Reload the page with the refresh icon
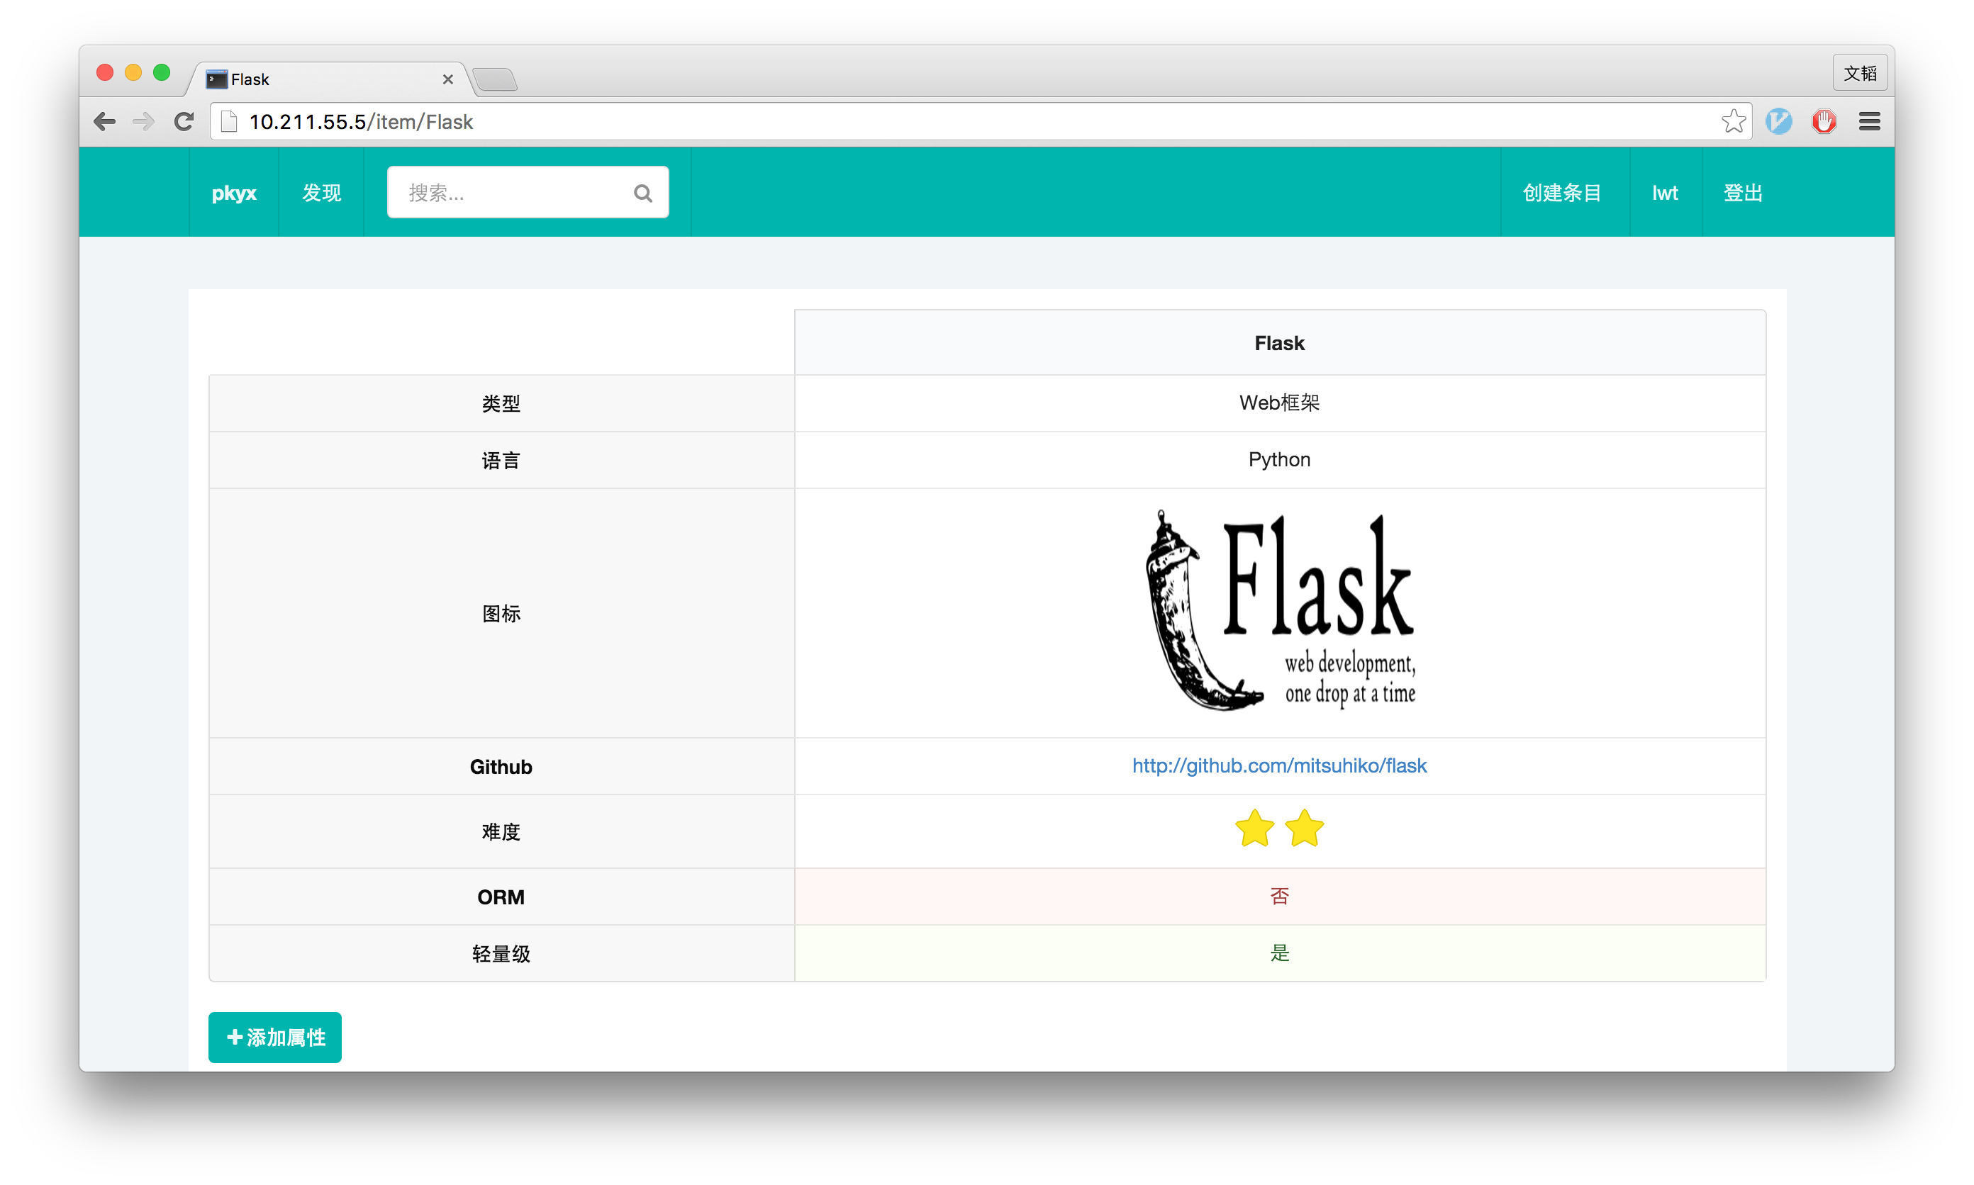 pyautogui.click(x=183, y=121)
